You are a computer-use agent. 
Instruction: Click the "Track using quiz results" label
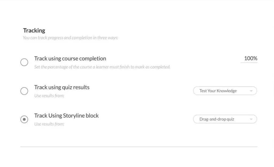(62, 87)
